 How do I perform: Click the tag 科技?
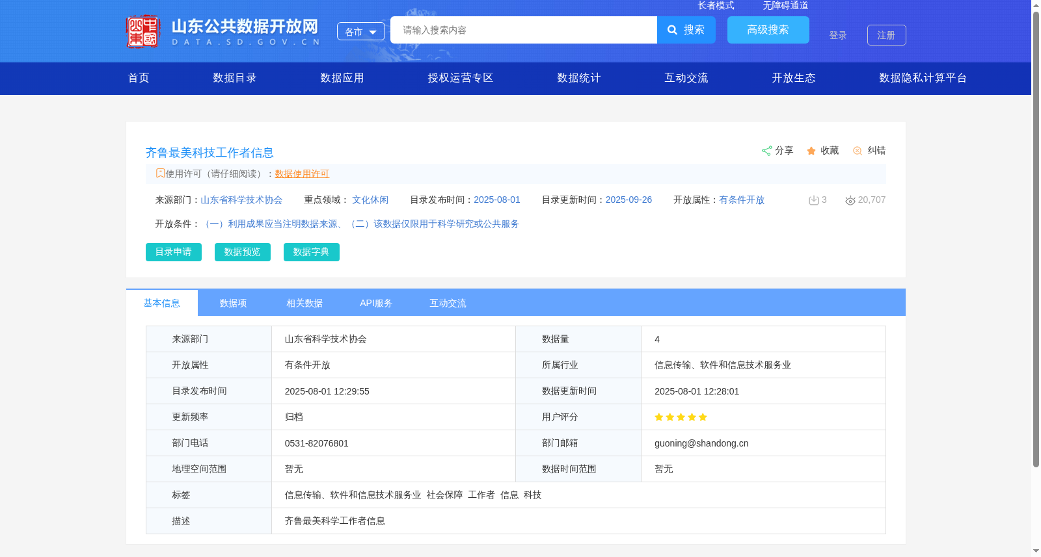tap(533, 495)
